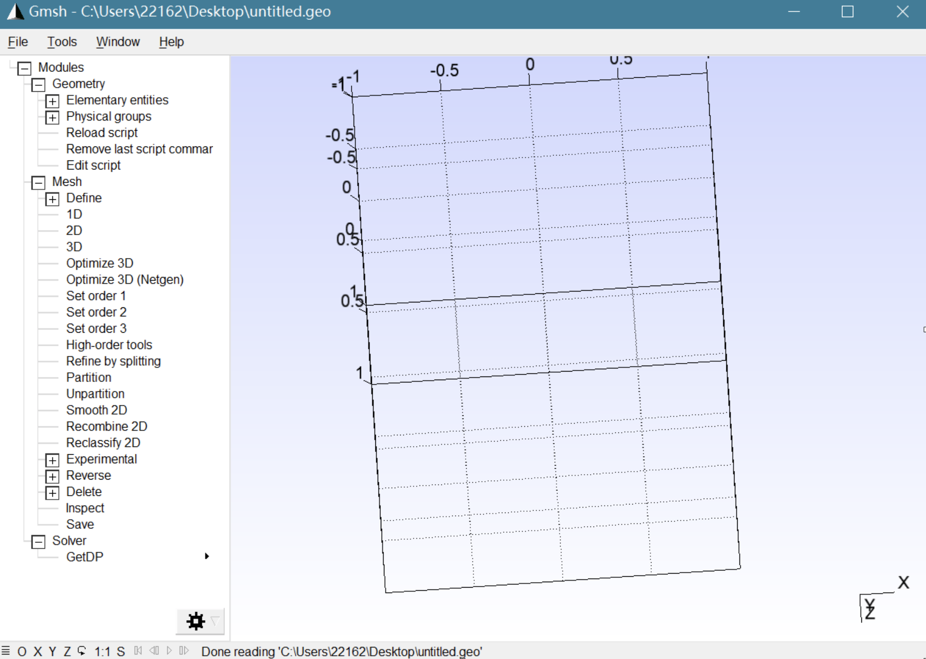The image size is (926, 659).
Task: Reset the scale with the 1:1 button
Action: coord(102,651)
